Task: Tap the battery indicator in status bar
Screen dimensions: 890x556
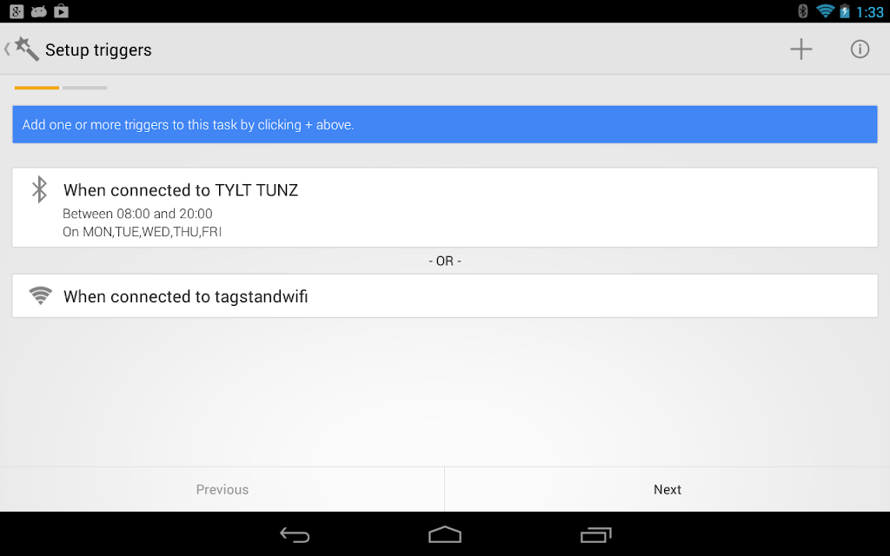Action: click(845, 10)
